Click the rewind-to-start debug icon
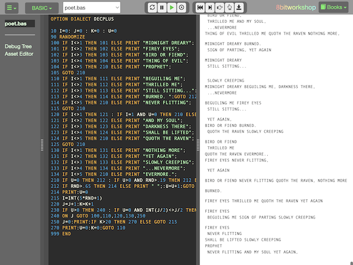The height and width of the screenshot is (265, 353). 201,8
